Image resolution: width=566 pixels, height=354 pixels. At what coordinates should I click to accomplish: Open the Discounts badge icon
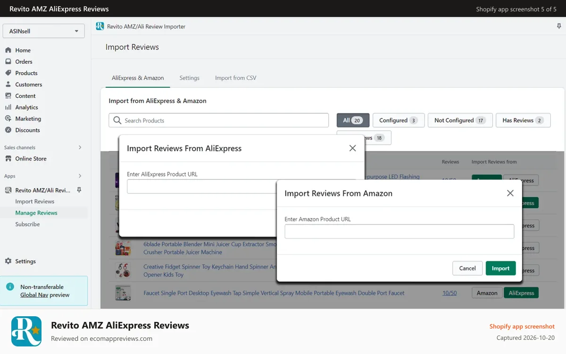tap(8, 130)
